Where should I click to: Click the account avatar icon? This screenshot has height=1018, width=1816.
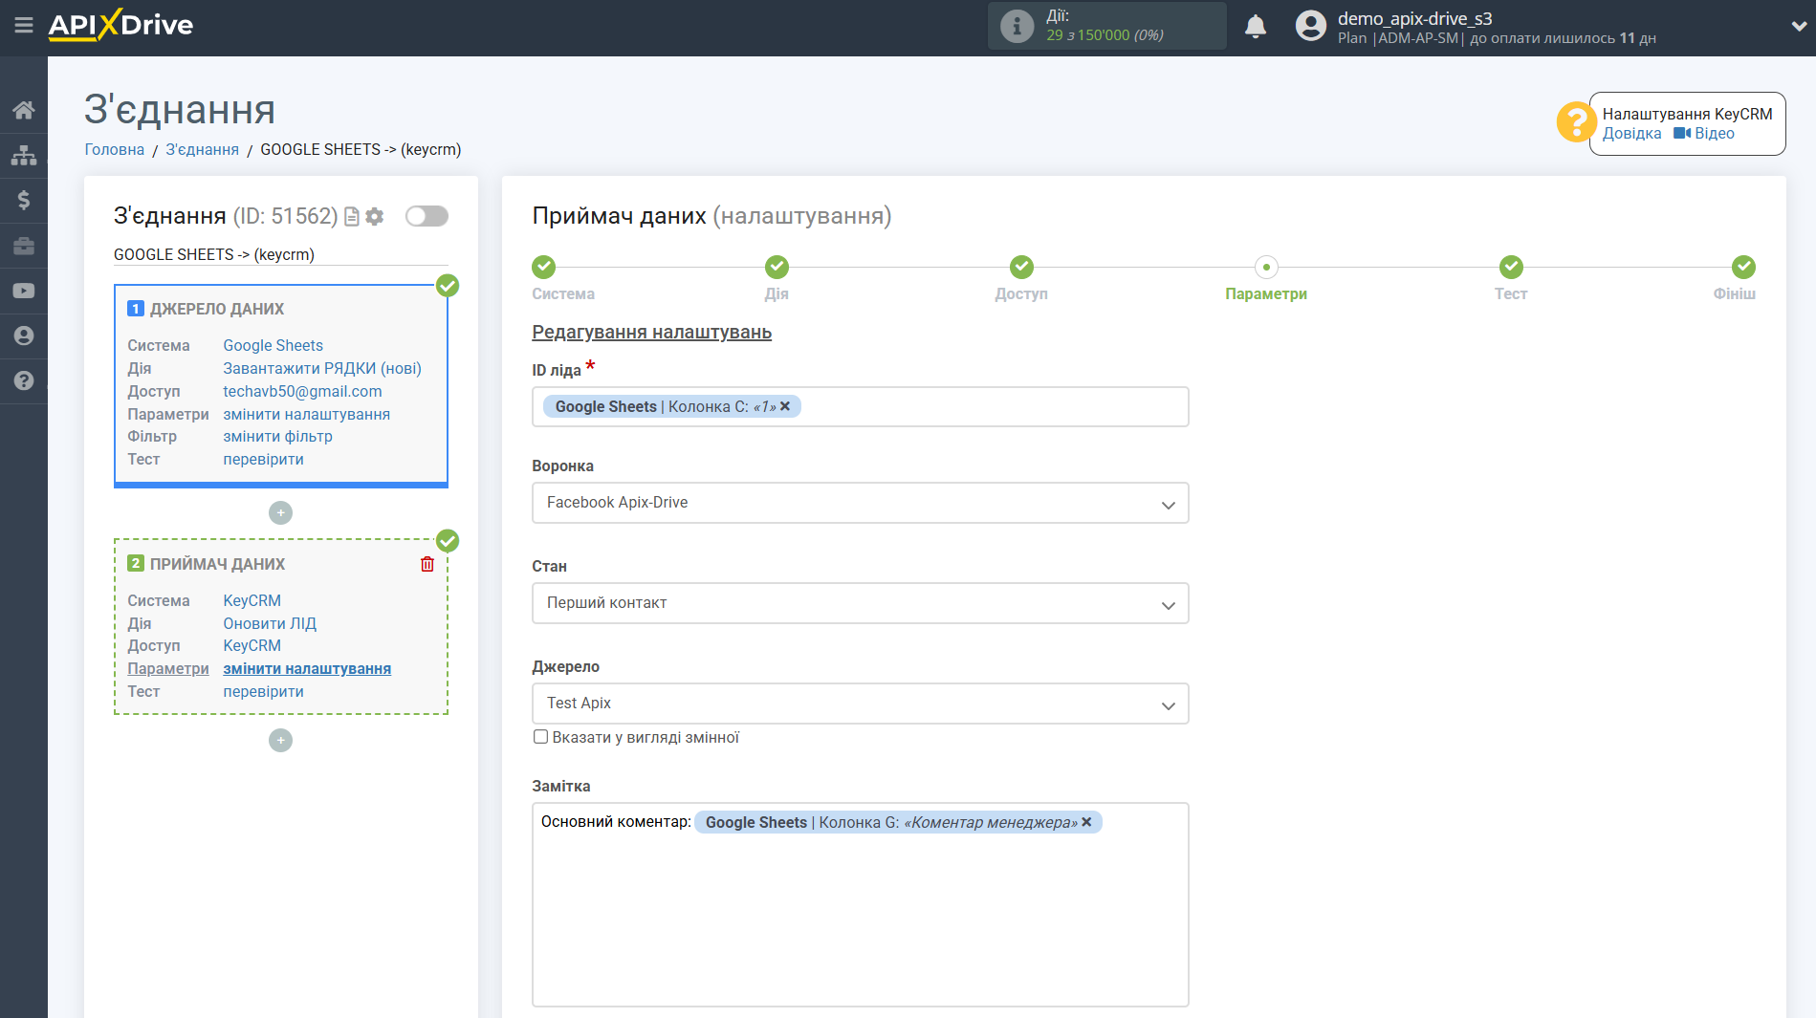tap(1311, 26)
